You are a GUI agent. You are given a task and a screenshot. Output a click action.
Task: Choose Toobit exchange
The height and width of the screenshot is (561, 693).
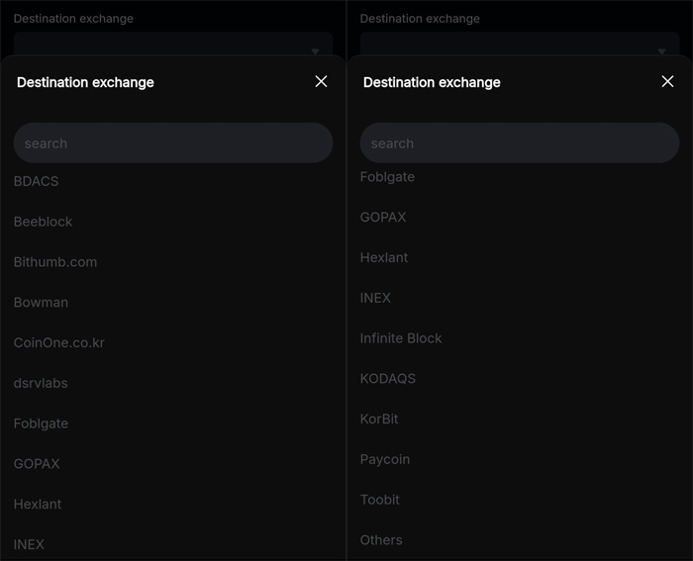point(380,500)
